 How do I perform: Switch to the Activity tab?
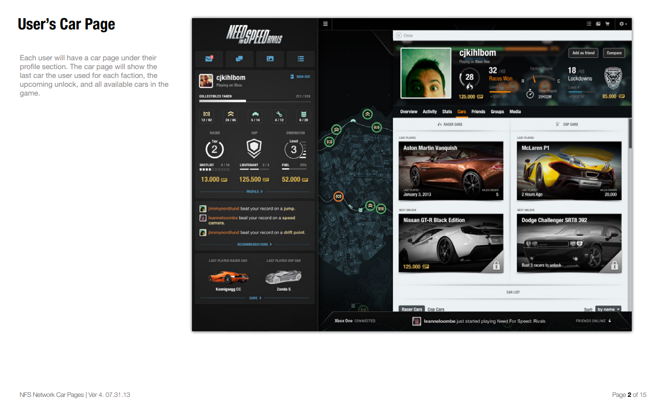coord(429,112)
